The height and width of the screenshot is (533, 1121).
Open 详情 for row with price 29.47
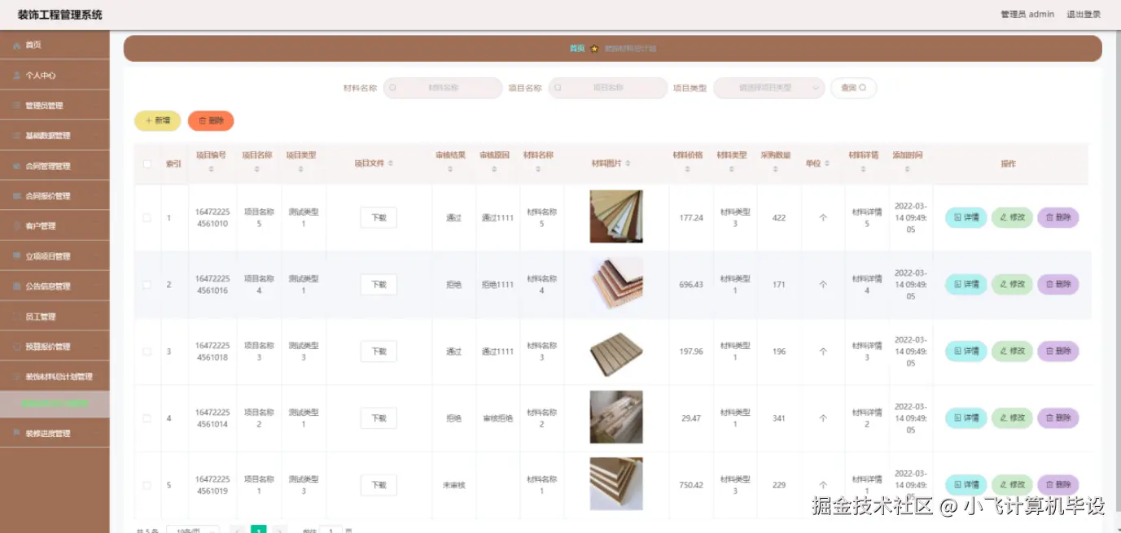coord(966,417)
